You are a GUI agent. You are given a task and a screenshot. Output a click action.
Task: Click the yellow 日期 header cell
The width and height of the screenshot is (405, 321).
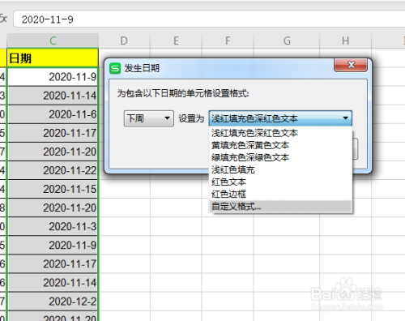(x=53, y=58)
